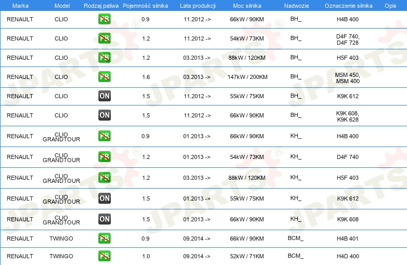The height and width of the screenshot is (265, 407).
Task: Click TWINGO model in H4D 400 row
Action: (x=61, y=256)
